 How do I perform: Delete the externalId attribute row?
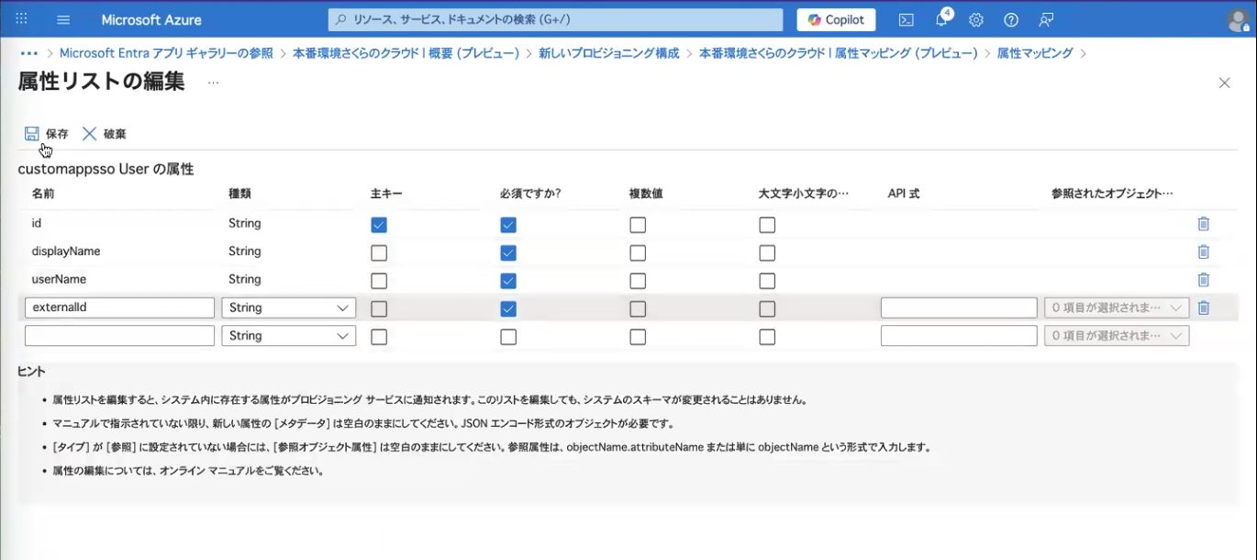coord(1203,308)
